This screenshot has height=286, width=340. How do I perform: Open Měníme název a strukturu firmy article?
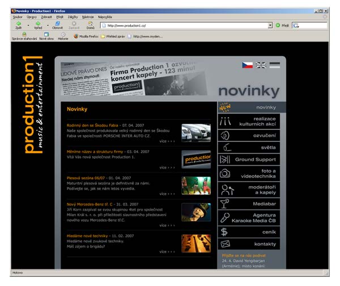[95, 152]
